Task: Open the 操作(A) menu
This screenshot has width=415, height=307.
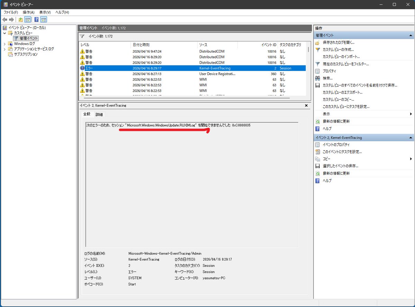Action: coord(29,12)
